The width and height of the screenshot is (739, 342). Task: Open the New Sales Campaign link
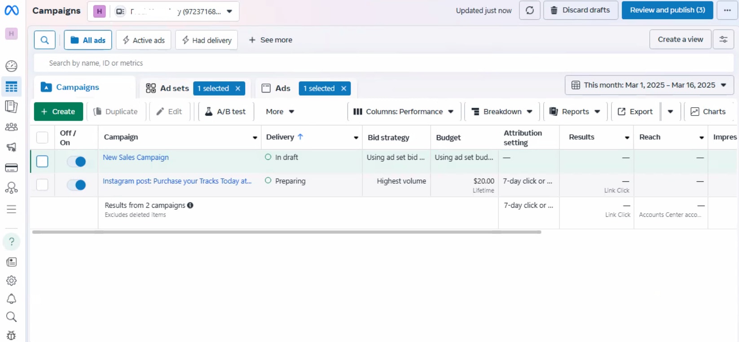click(136, 158)
